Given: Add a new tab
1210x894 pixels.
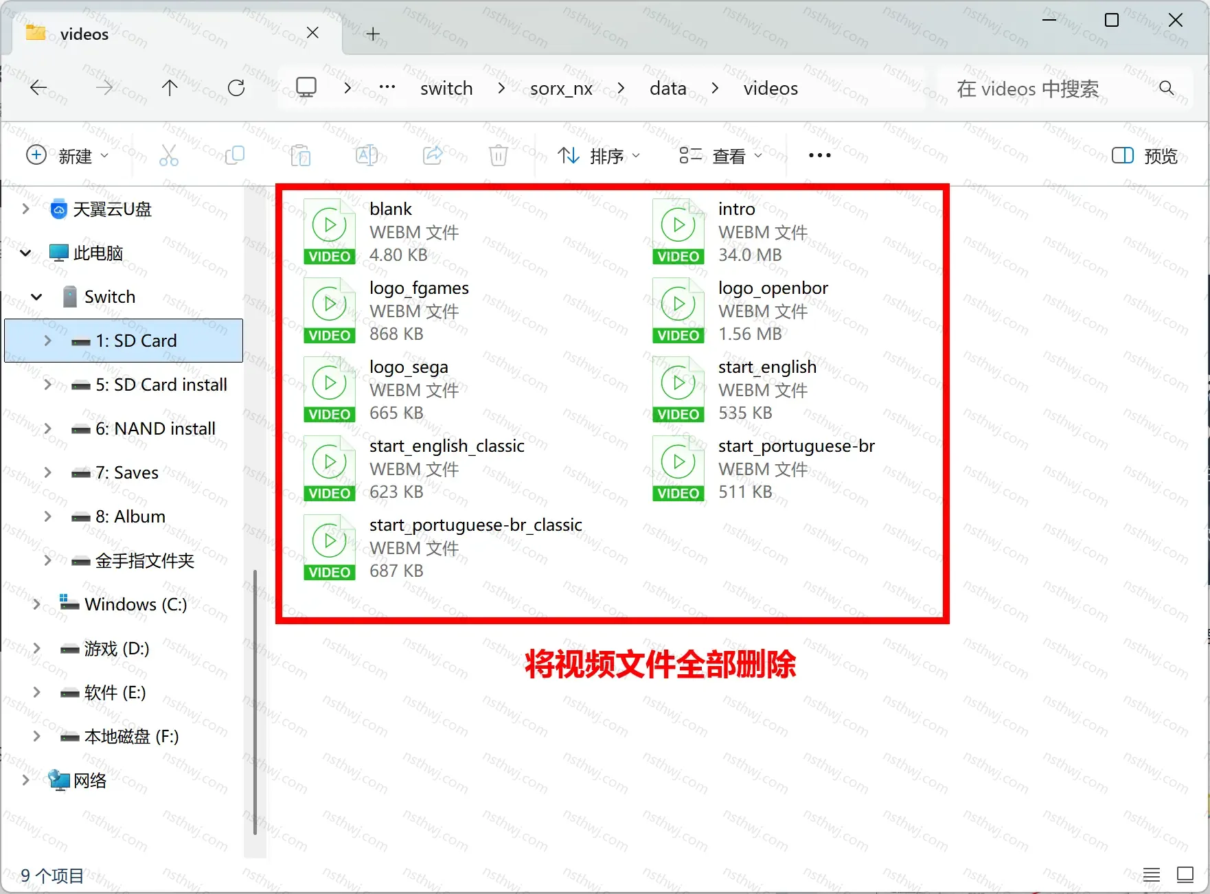Looking at the screenshot, I should point(373,34).
